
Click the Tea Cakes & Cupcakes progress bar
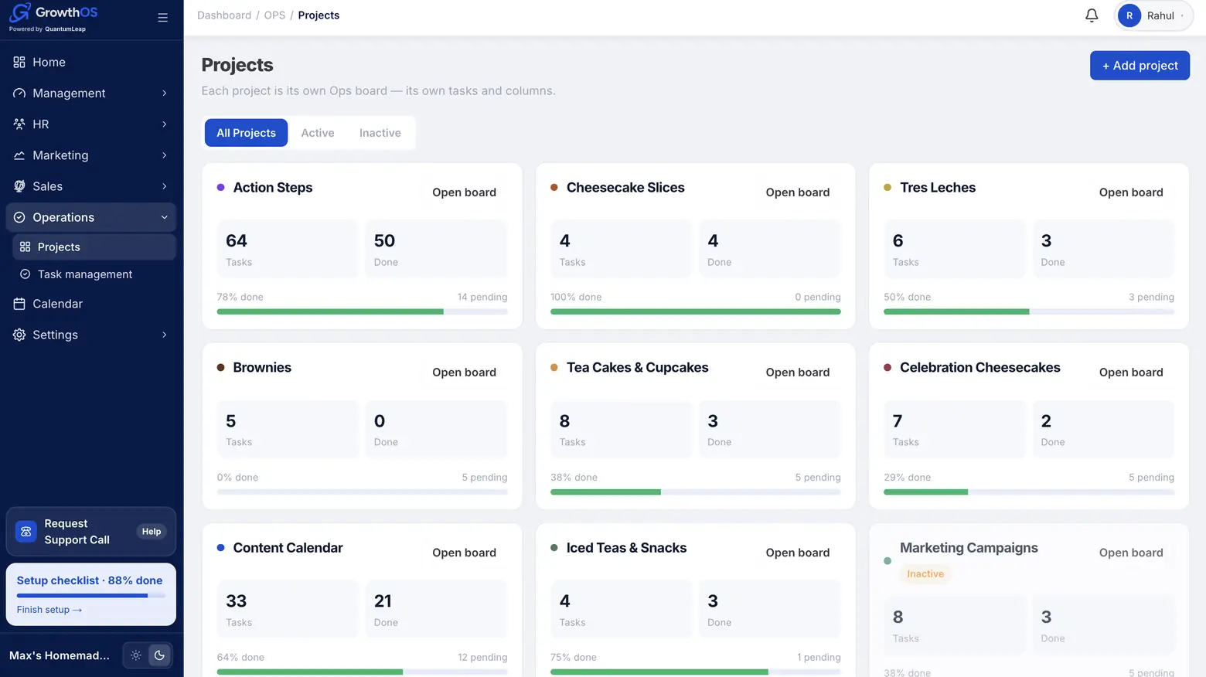pyautogui.click(x=696, y=492)
